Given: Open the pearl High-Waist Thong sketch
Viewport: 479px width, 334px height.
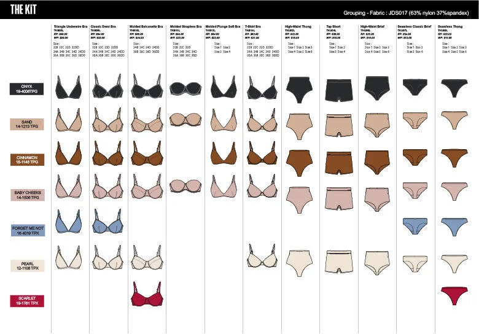Looking at the screenshot, I should coord(300,263).
